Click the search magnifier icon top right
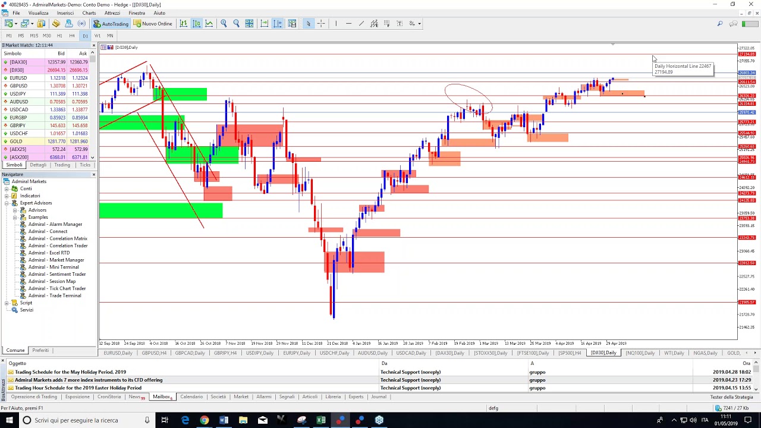This screenshot has height=428, width=761. 720,24
